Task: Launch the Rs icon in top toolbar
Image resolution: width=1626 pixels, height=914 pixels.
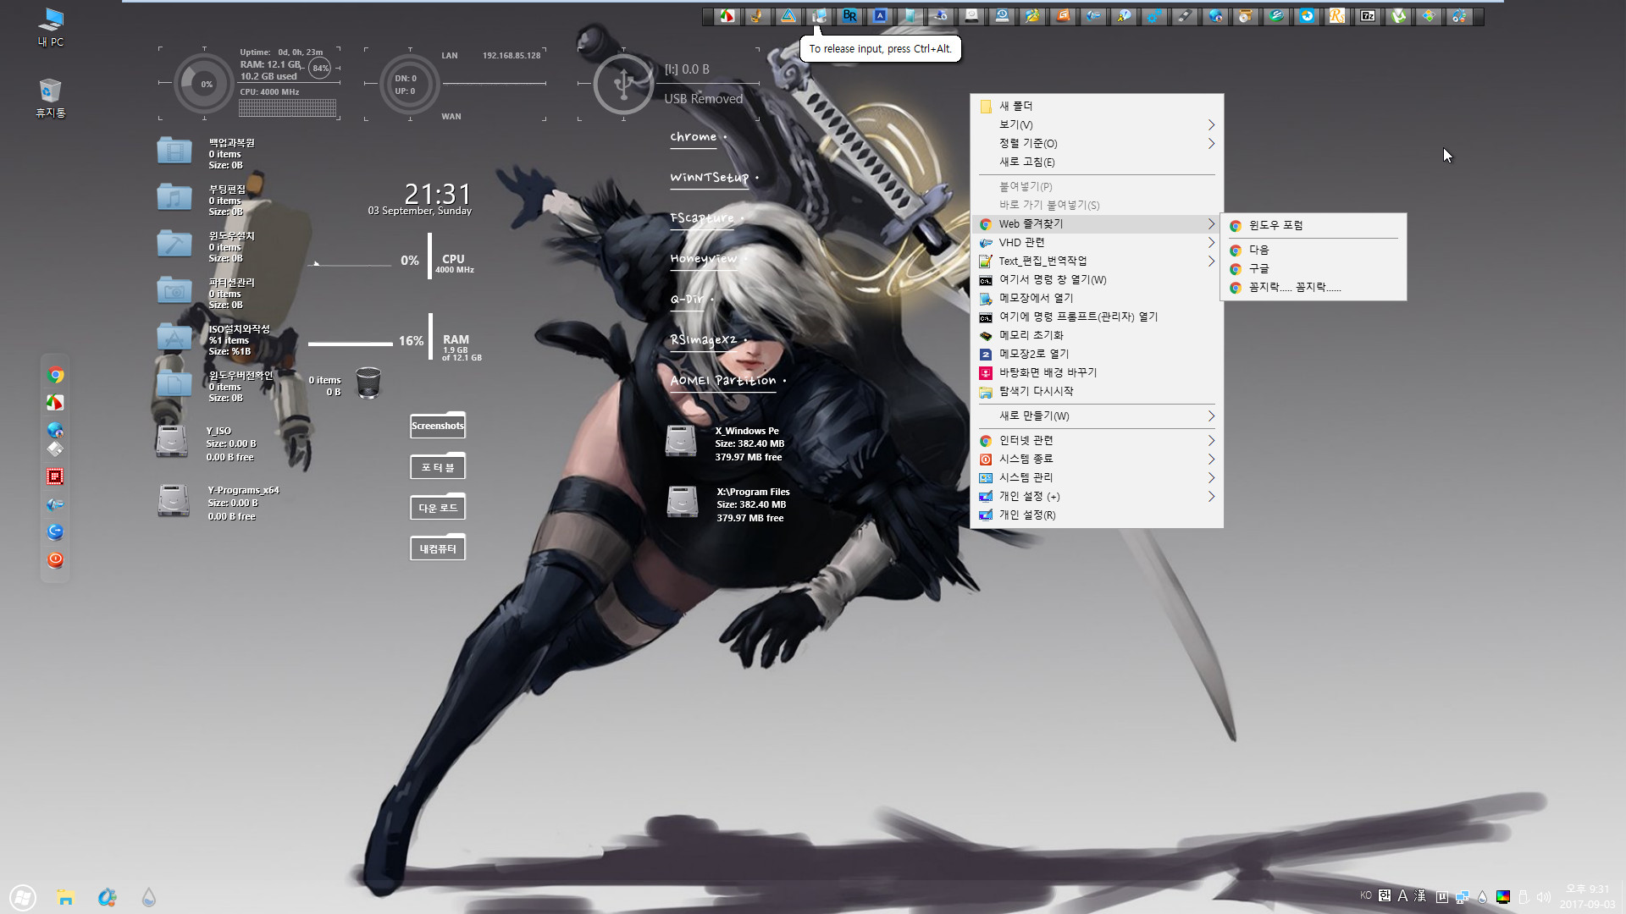Action: pos(1337,16)
